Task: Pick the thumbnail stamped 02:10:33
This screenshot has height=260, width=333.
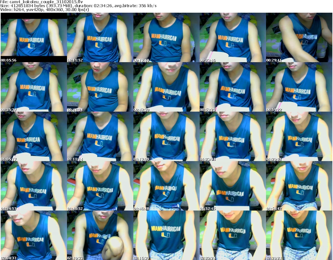Action: pyautogui.click(x=100, y=235)
